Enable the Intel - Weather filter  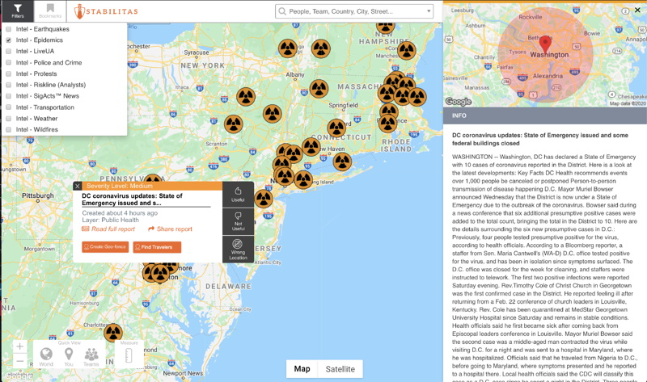pos(9,118)
